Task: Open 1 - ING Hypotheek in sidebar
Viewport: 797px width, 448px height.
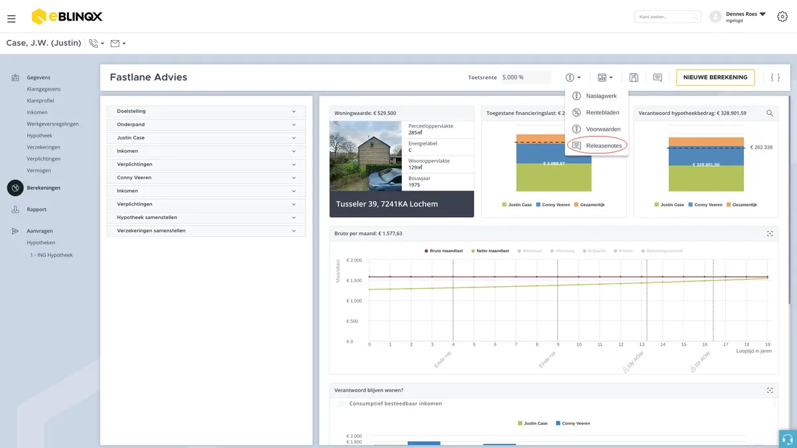Action: pyautogui.click(x=51, y=255)
